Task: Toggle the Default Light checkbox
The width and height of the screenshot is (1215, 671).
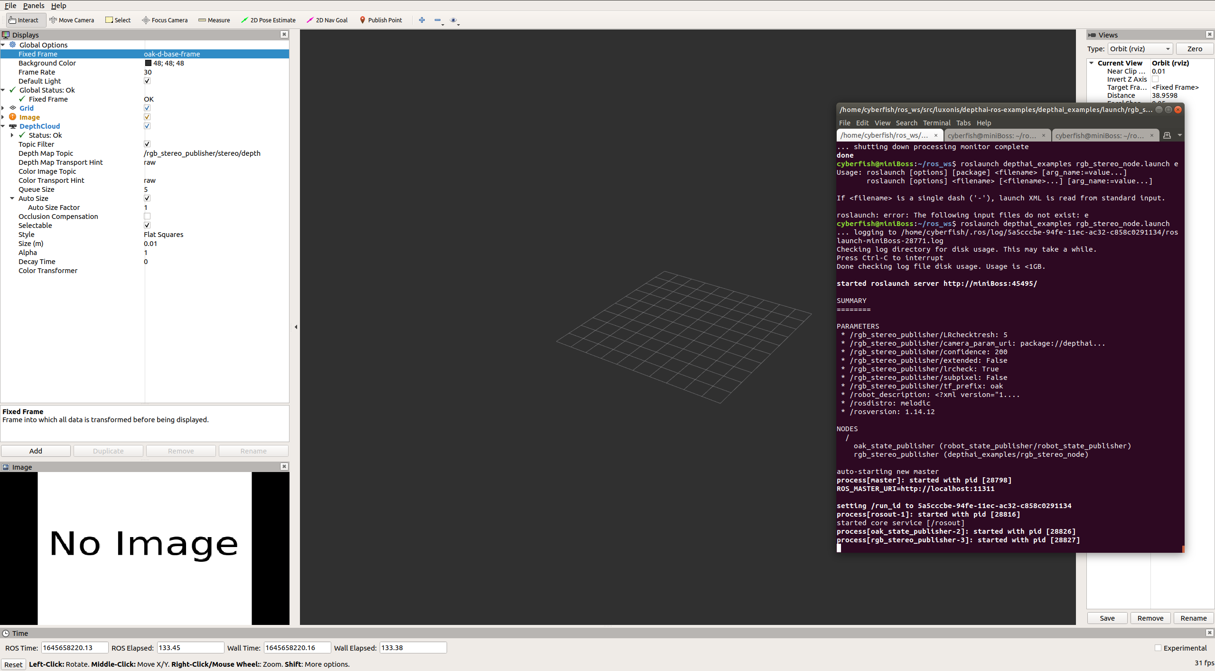Action: pos(147,81)
